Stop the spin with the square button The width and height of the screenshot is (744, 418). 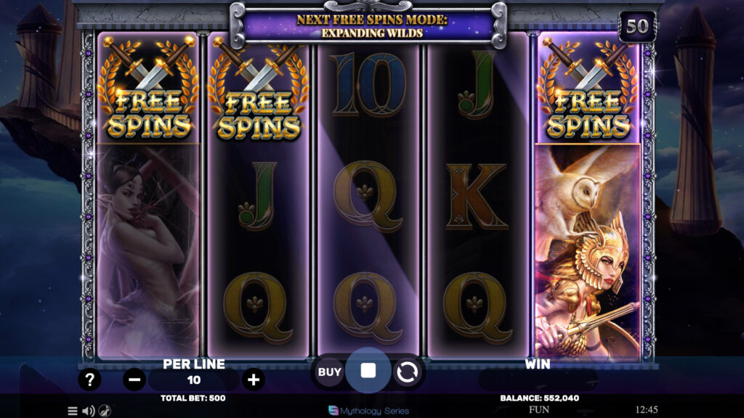[368, 371]
